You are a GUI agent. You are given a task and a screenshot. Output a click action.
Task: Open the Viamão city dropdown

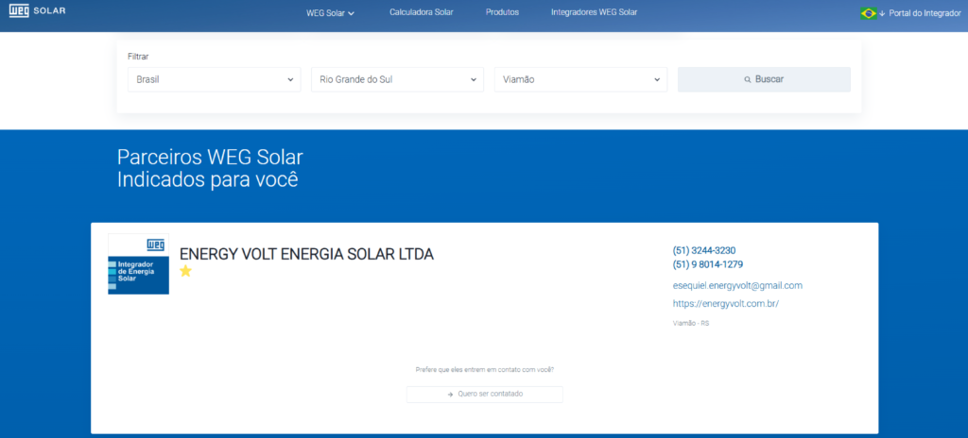580,79
